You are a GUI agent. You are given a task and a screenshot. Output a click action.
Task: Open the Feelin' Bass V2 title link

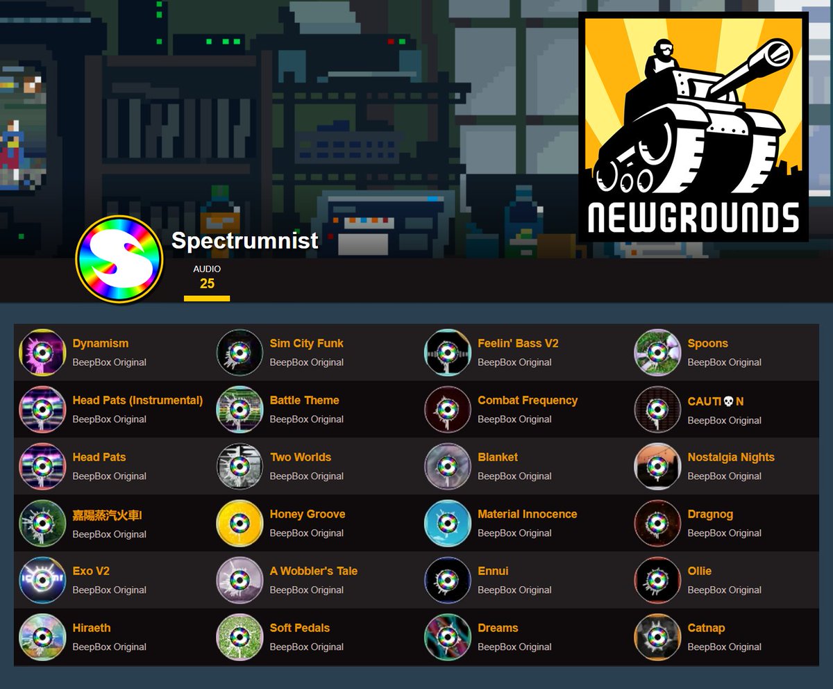pyautogui.click(x=518, y=343)
